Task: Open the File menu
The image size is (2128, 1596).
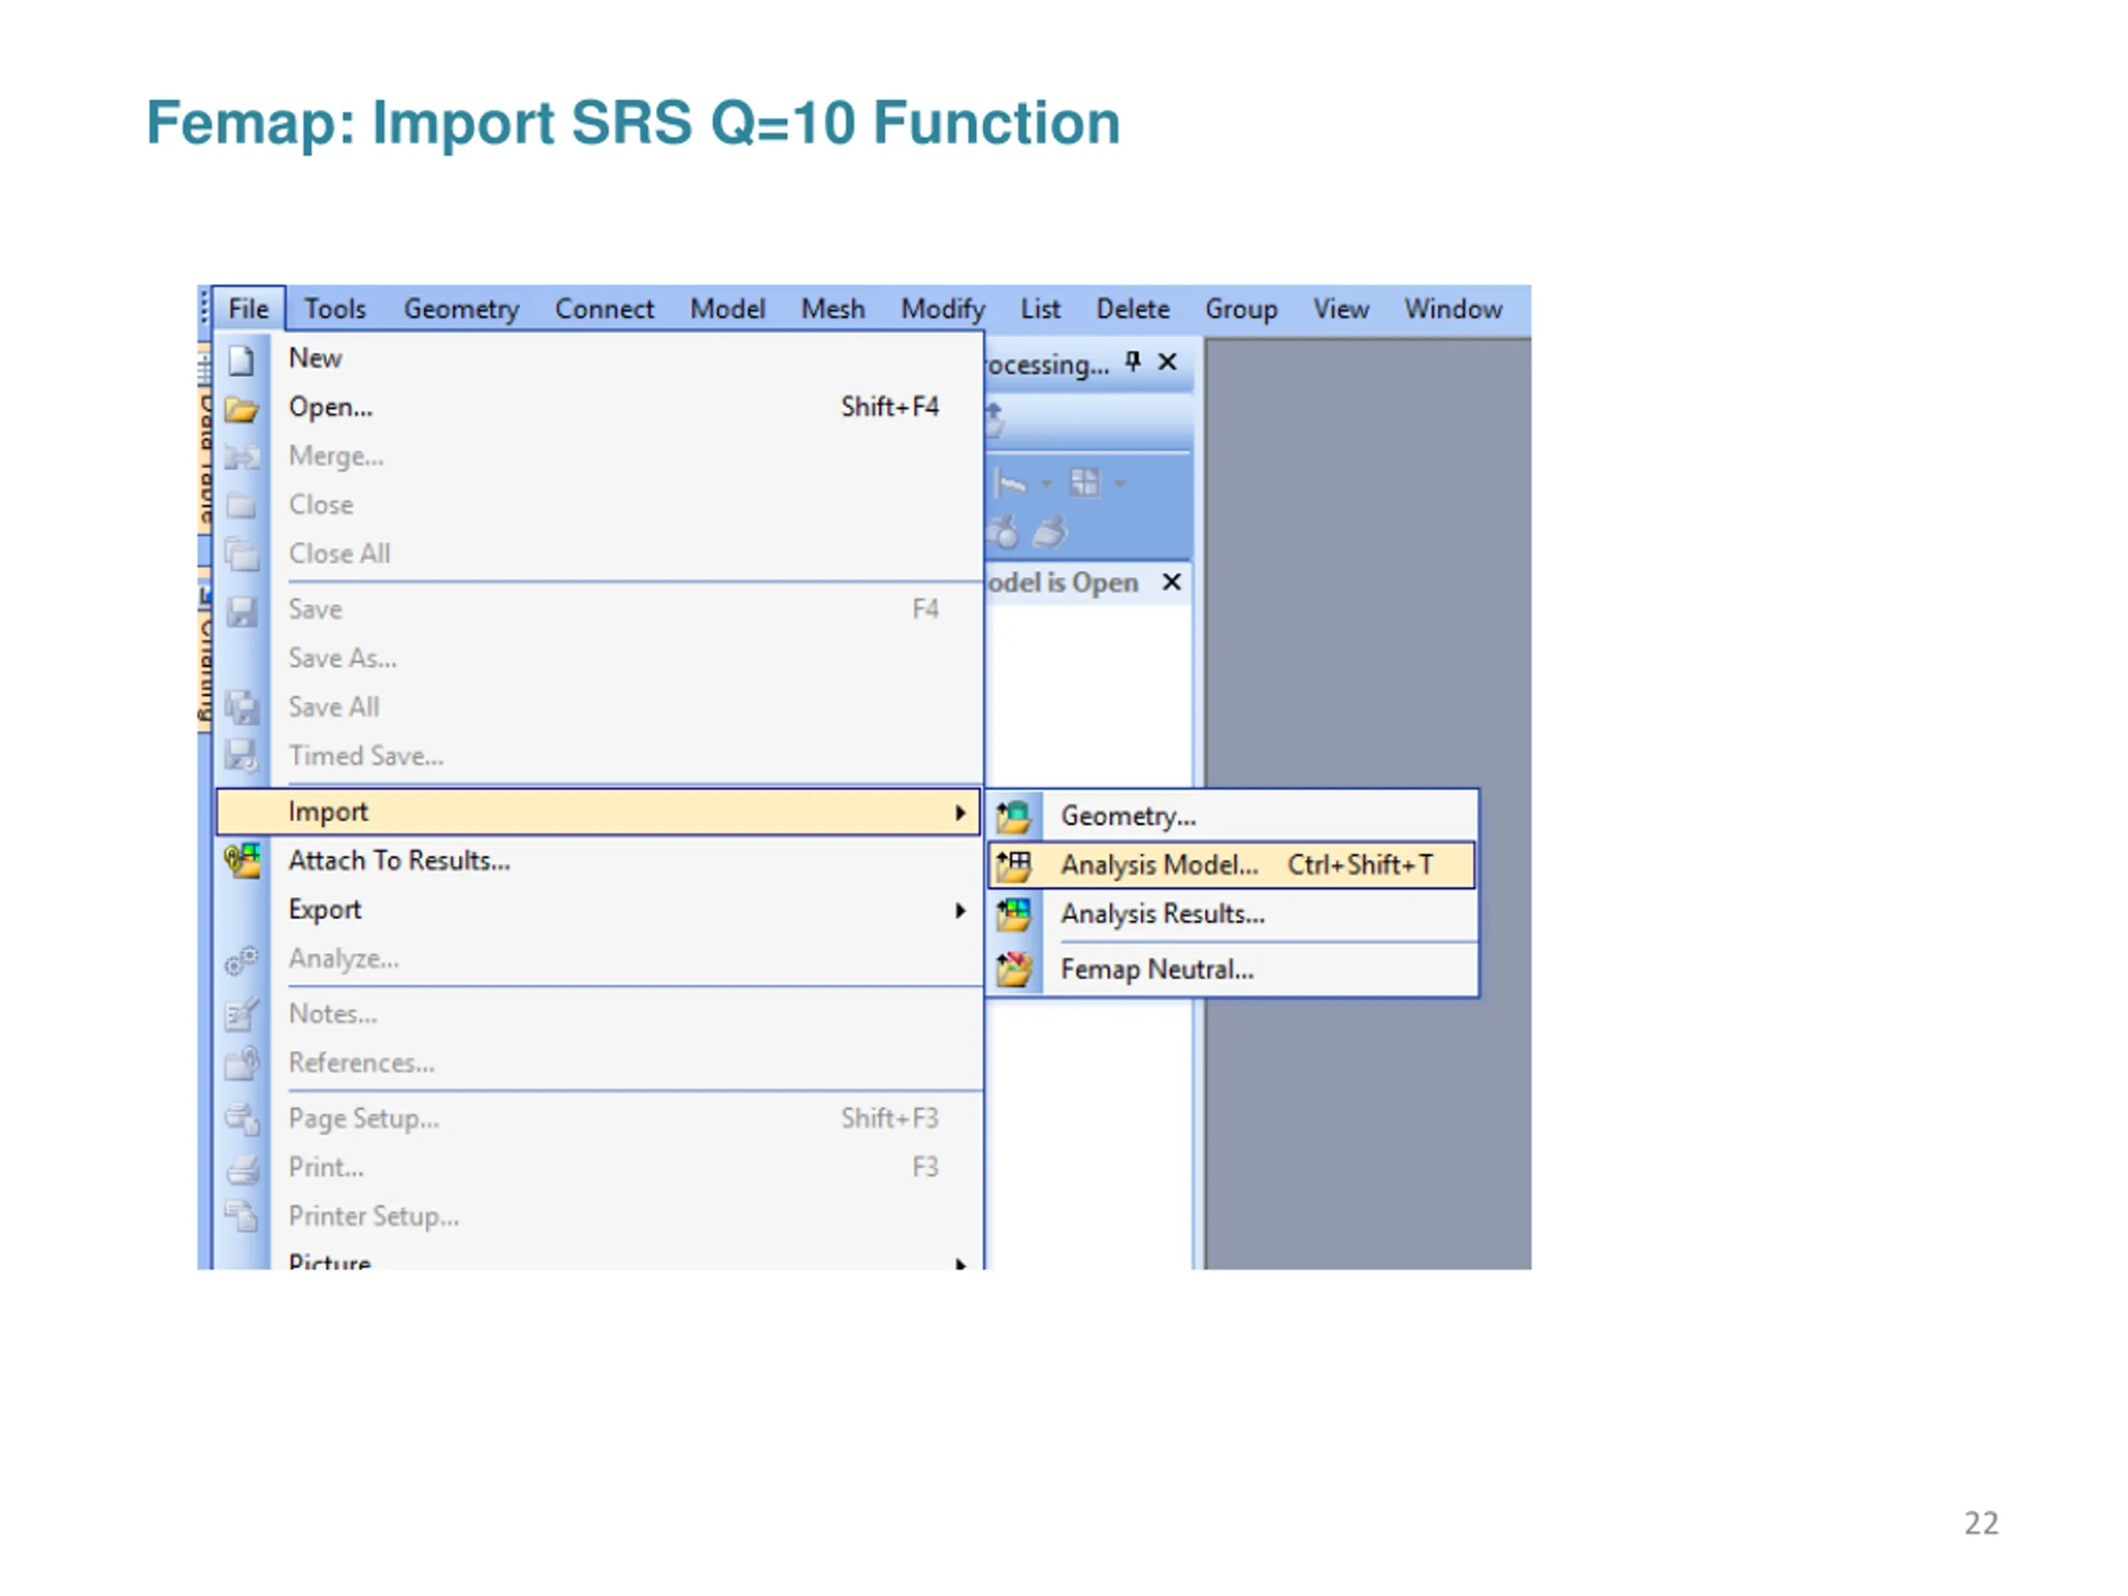Action: (x=249, y=309)
